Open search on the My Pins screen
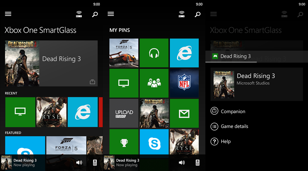Viewport: 308px width, 171px height. (x=198, y=14)
